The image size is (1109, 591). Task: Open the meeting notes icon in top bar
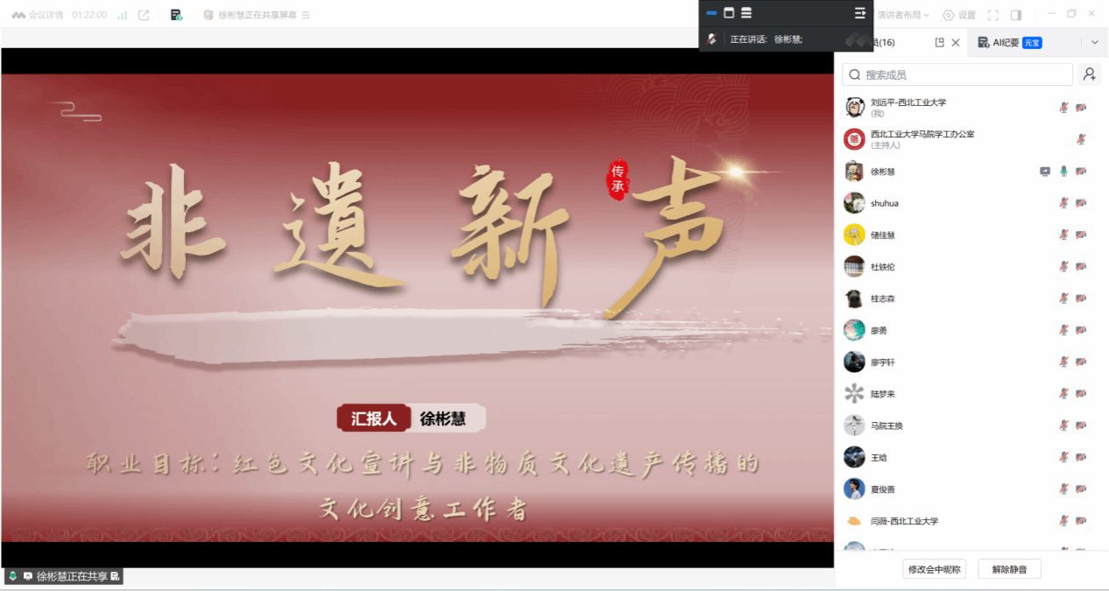[176, 15]
